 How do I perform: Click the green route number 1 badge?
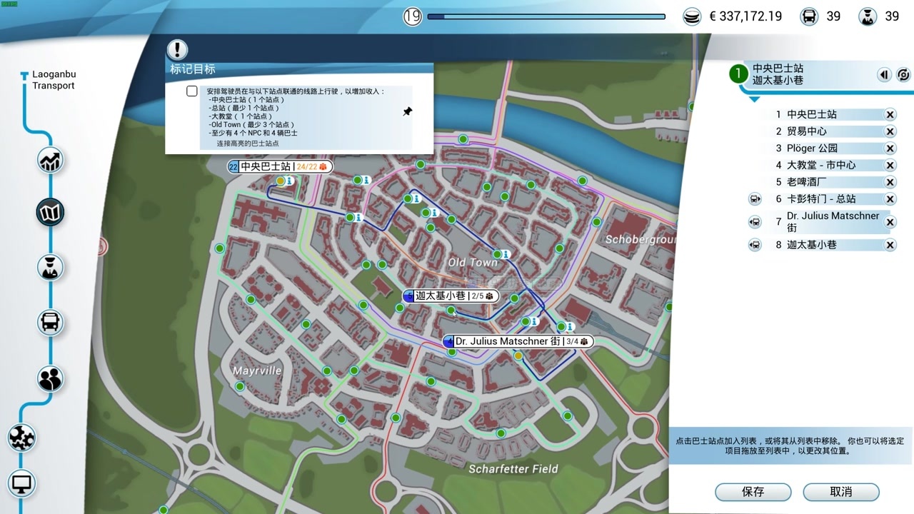[738, 74]
